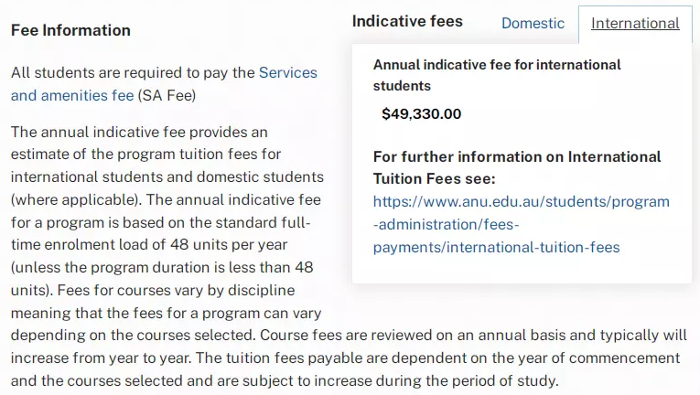
Task: Click the 'international students and domestic students' line
Action: (167, 176)
